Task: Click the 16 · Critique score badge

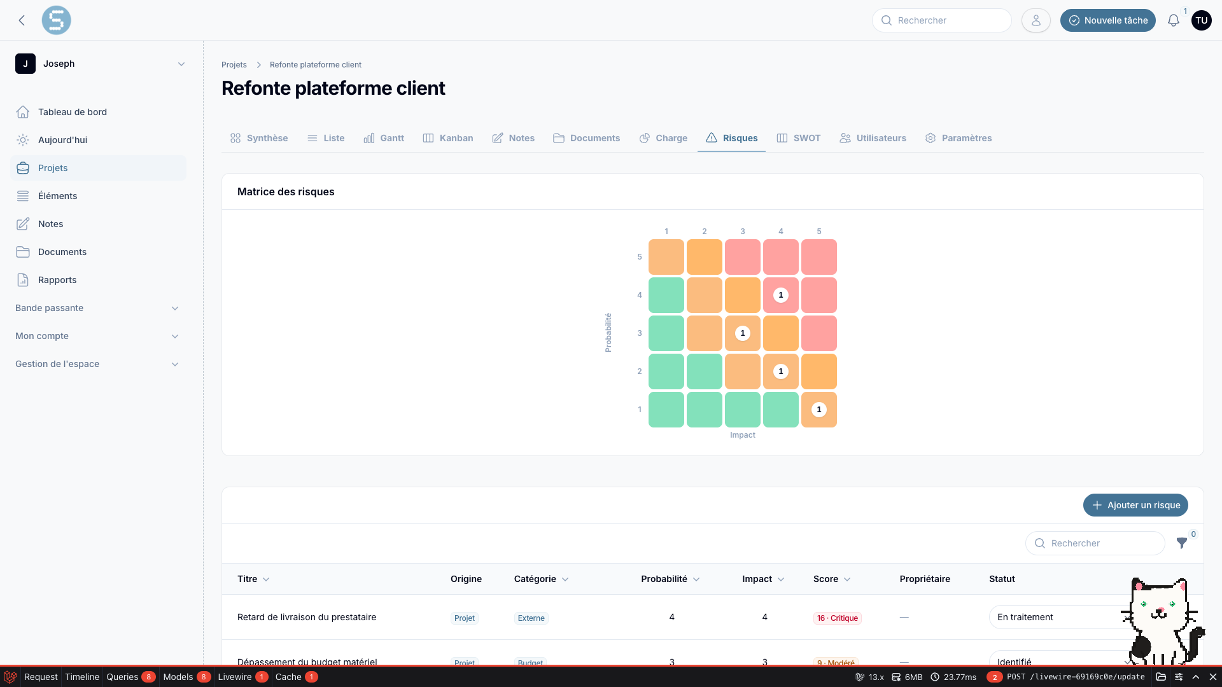Action: pos(838,618)
